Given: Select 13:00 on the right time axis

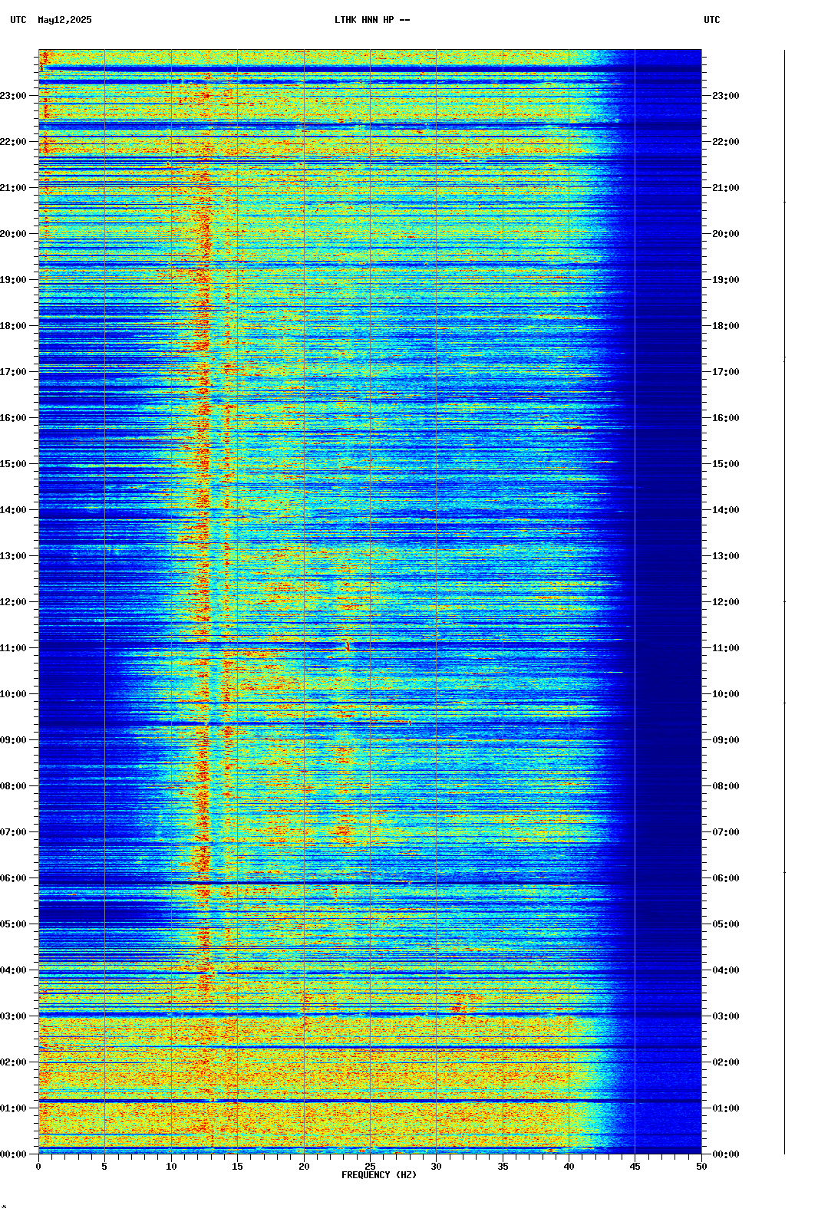Looking at the screenshot, I should (x=726, y=556).
